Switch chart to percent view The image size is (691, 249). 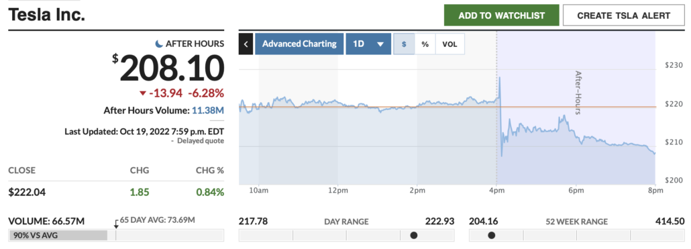click(425, 44)
